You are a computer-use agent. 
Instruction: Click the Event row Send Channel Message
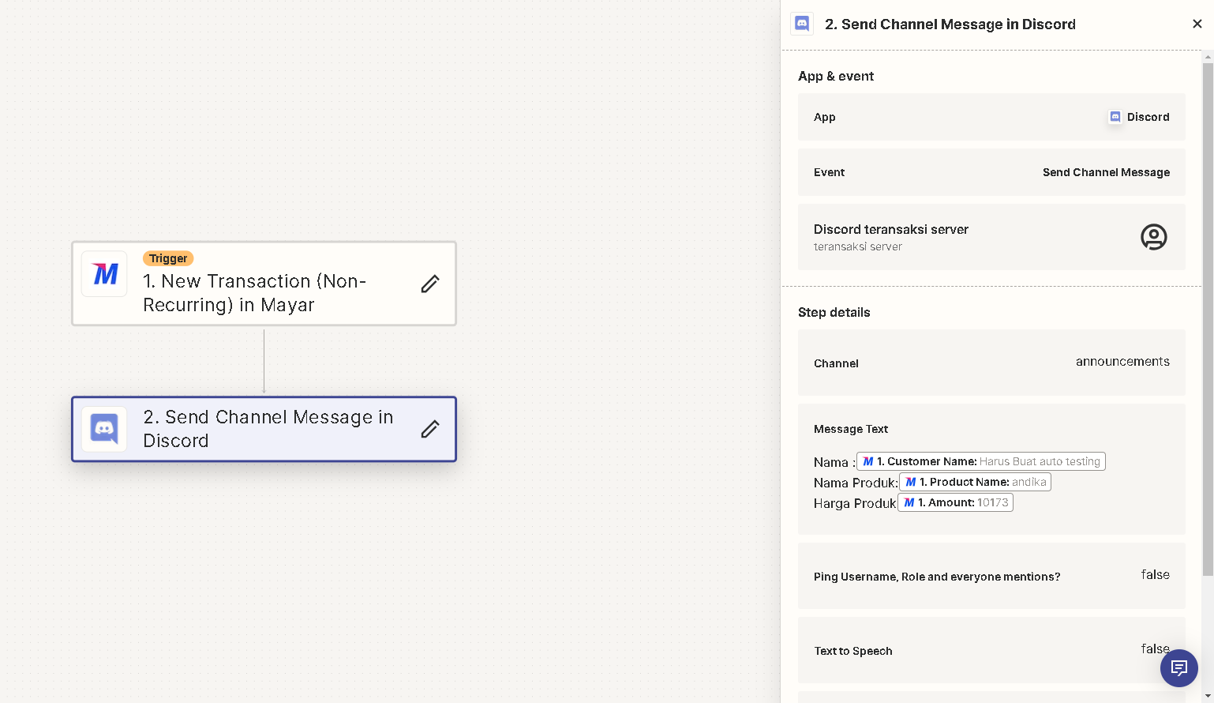point(991,172)
